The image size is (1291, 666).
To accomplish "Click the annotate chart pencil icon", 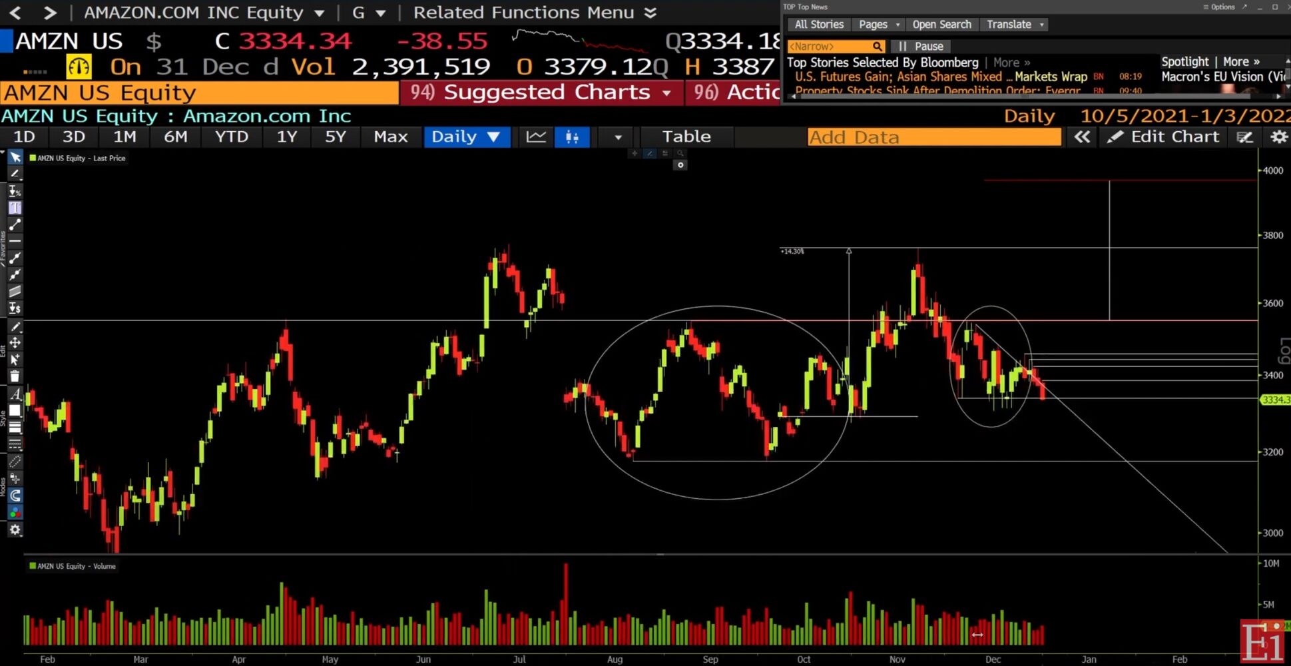I will click(x=1244, y=137).
